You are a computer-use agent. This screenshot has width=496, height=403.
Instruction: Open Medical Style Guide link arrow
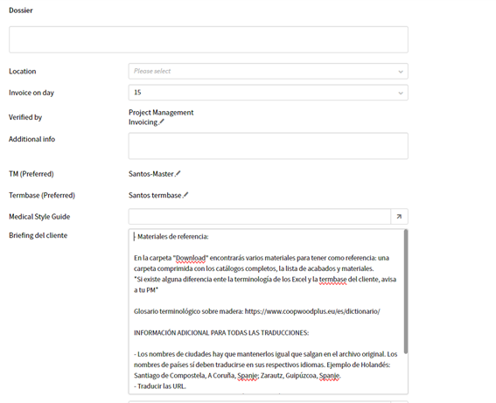399,217
